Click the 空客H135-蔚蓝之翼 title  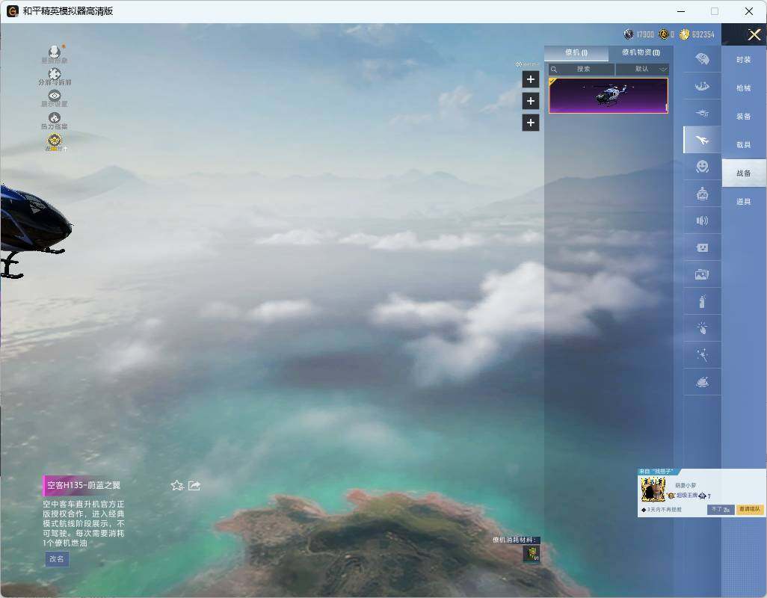point(84,485)
